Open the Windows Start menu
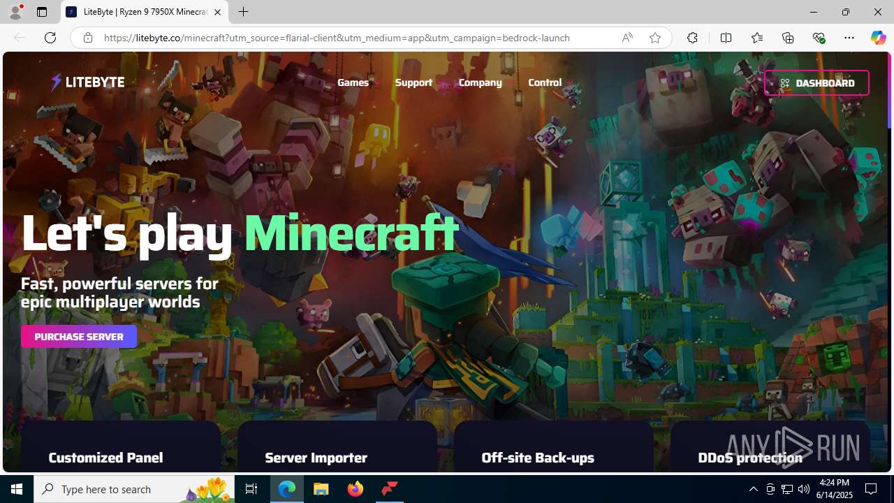The image size is (894, 503). 17,489
